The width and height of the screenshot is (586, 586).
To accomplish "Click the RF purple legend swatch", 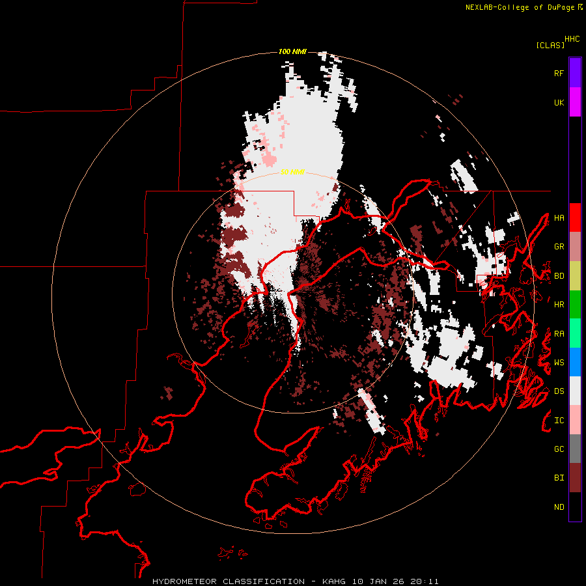I will (x=575, y=73).
